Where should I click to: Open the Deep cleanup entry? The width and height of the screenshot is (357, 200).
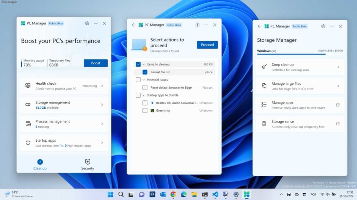299,67
